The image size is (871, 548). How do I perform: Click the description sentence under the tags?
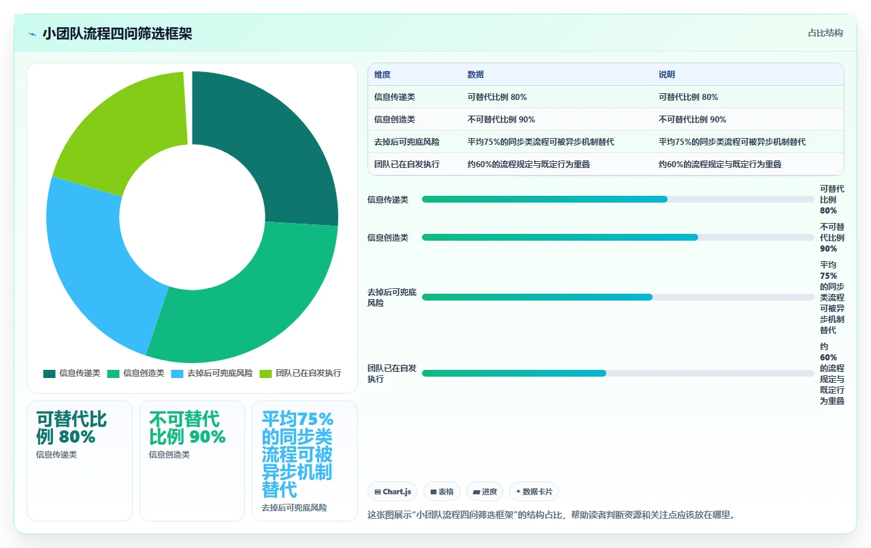point(551,515)
